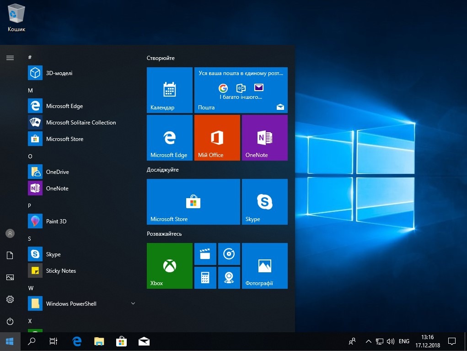This screenshot has height=351, width=467.
Task: Open File Explorer on the taskbar
Action: (99, 341)
